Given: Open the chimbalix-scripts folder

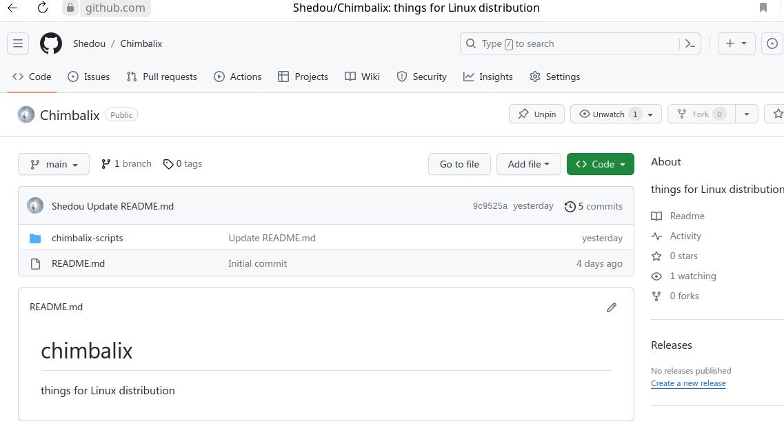Looking at the screenshot, I should [87, 238].
